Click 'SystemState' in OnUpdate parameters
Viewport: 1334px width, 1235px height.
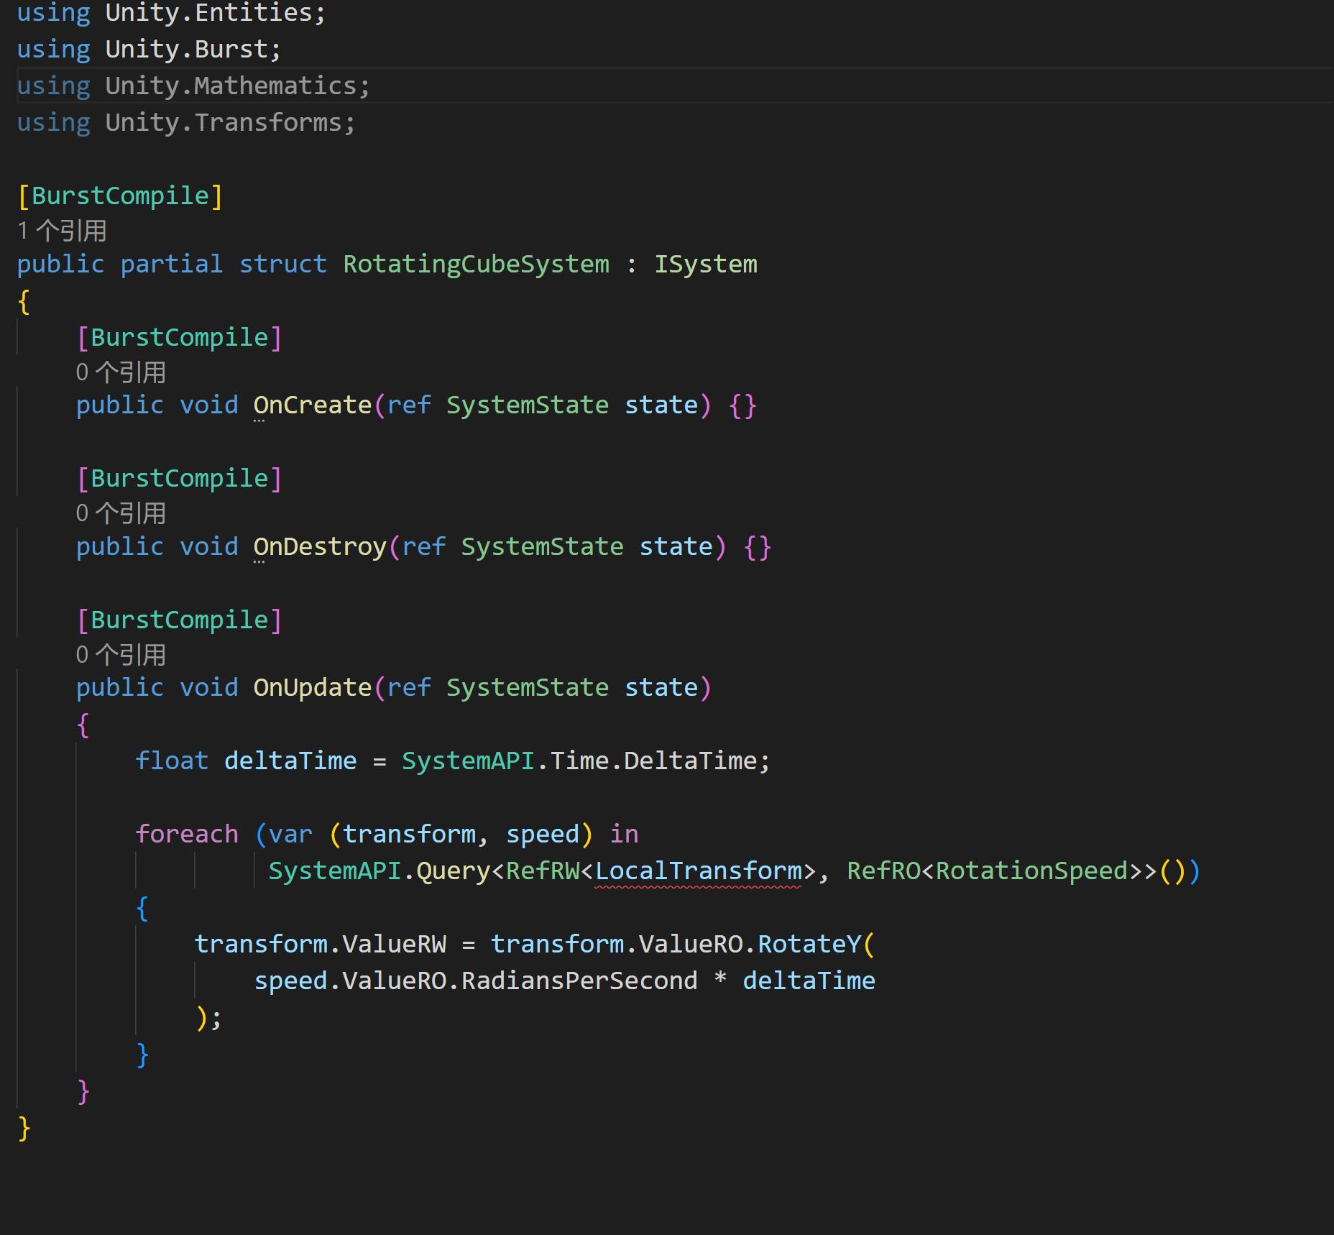528,687
